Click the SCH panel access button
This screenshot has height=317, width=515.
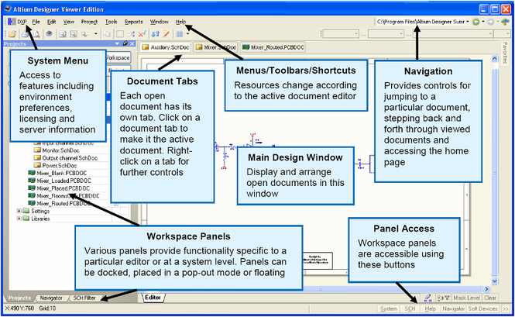[x=410, y=308]
